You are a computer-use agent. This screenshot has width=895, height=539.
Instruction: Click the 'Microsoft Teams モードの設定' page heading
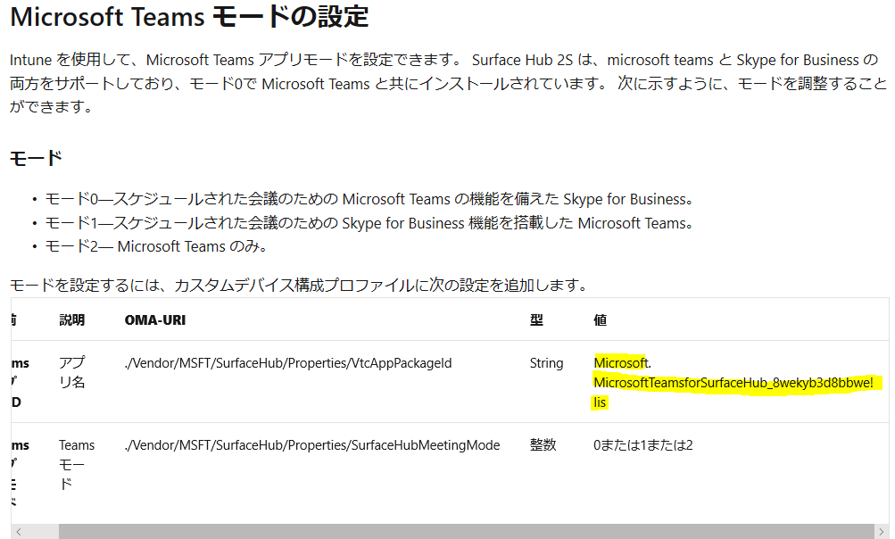pyautogui.click(x=189, y=17)
